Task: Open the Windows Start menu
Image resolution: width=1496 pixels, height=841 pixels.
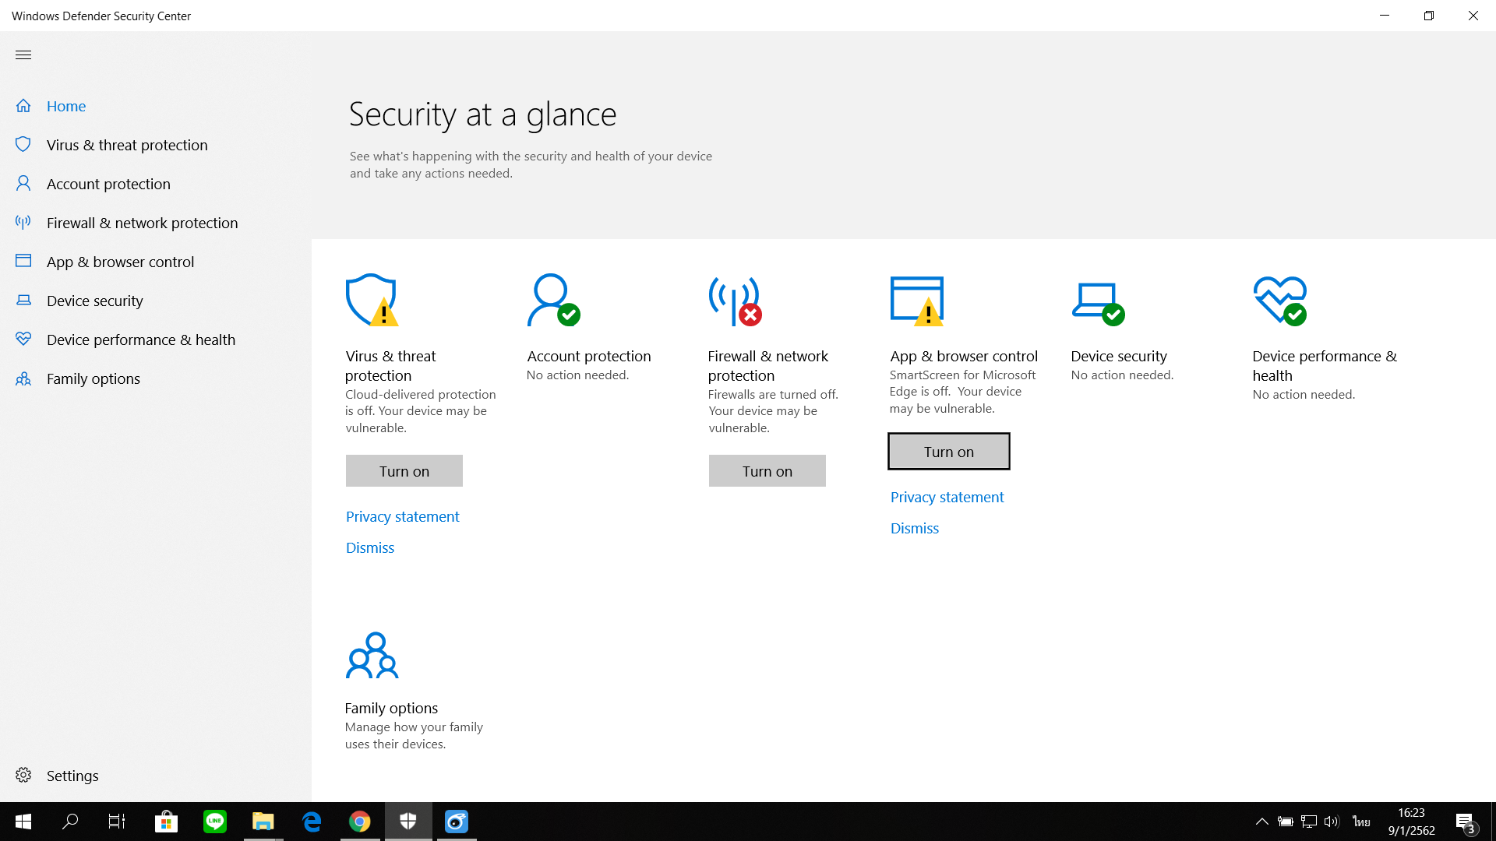Action: 23,821
